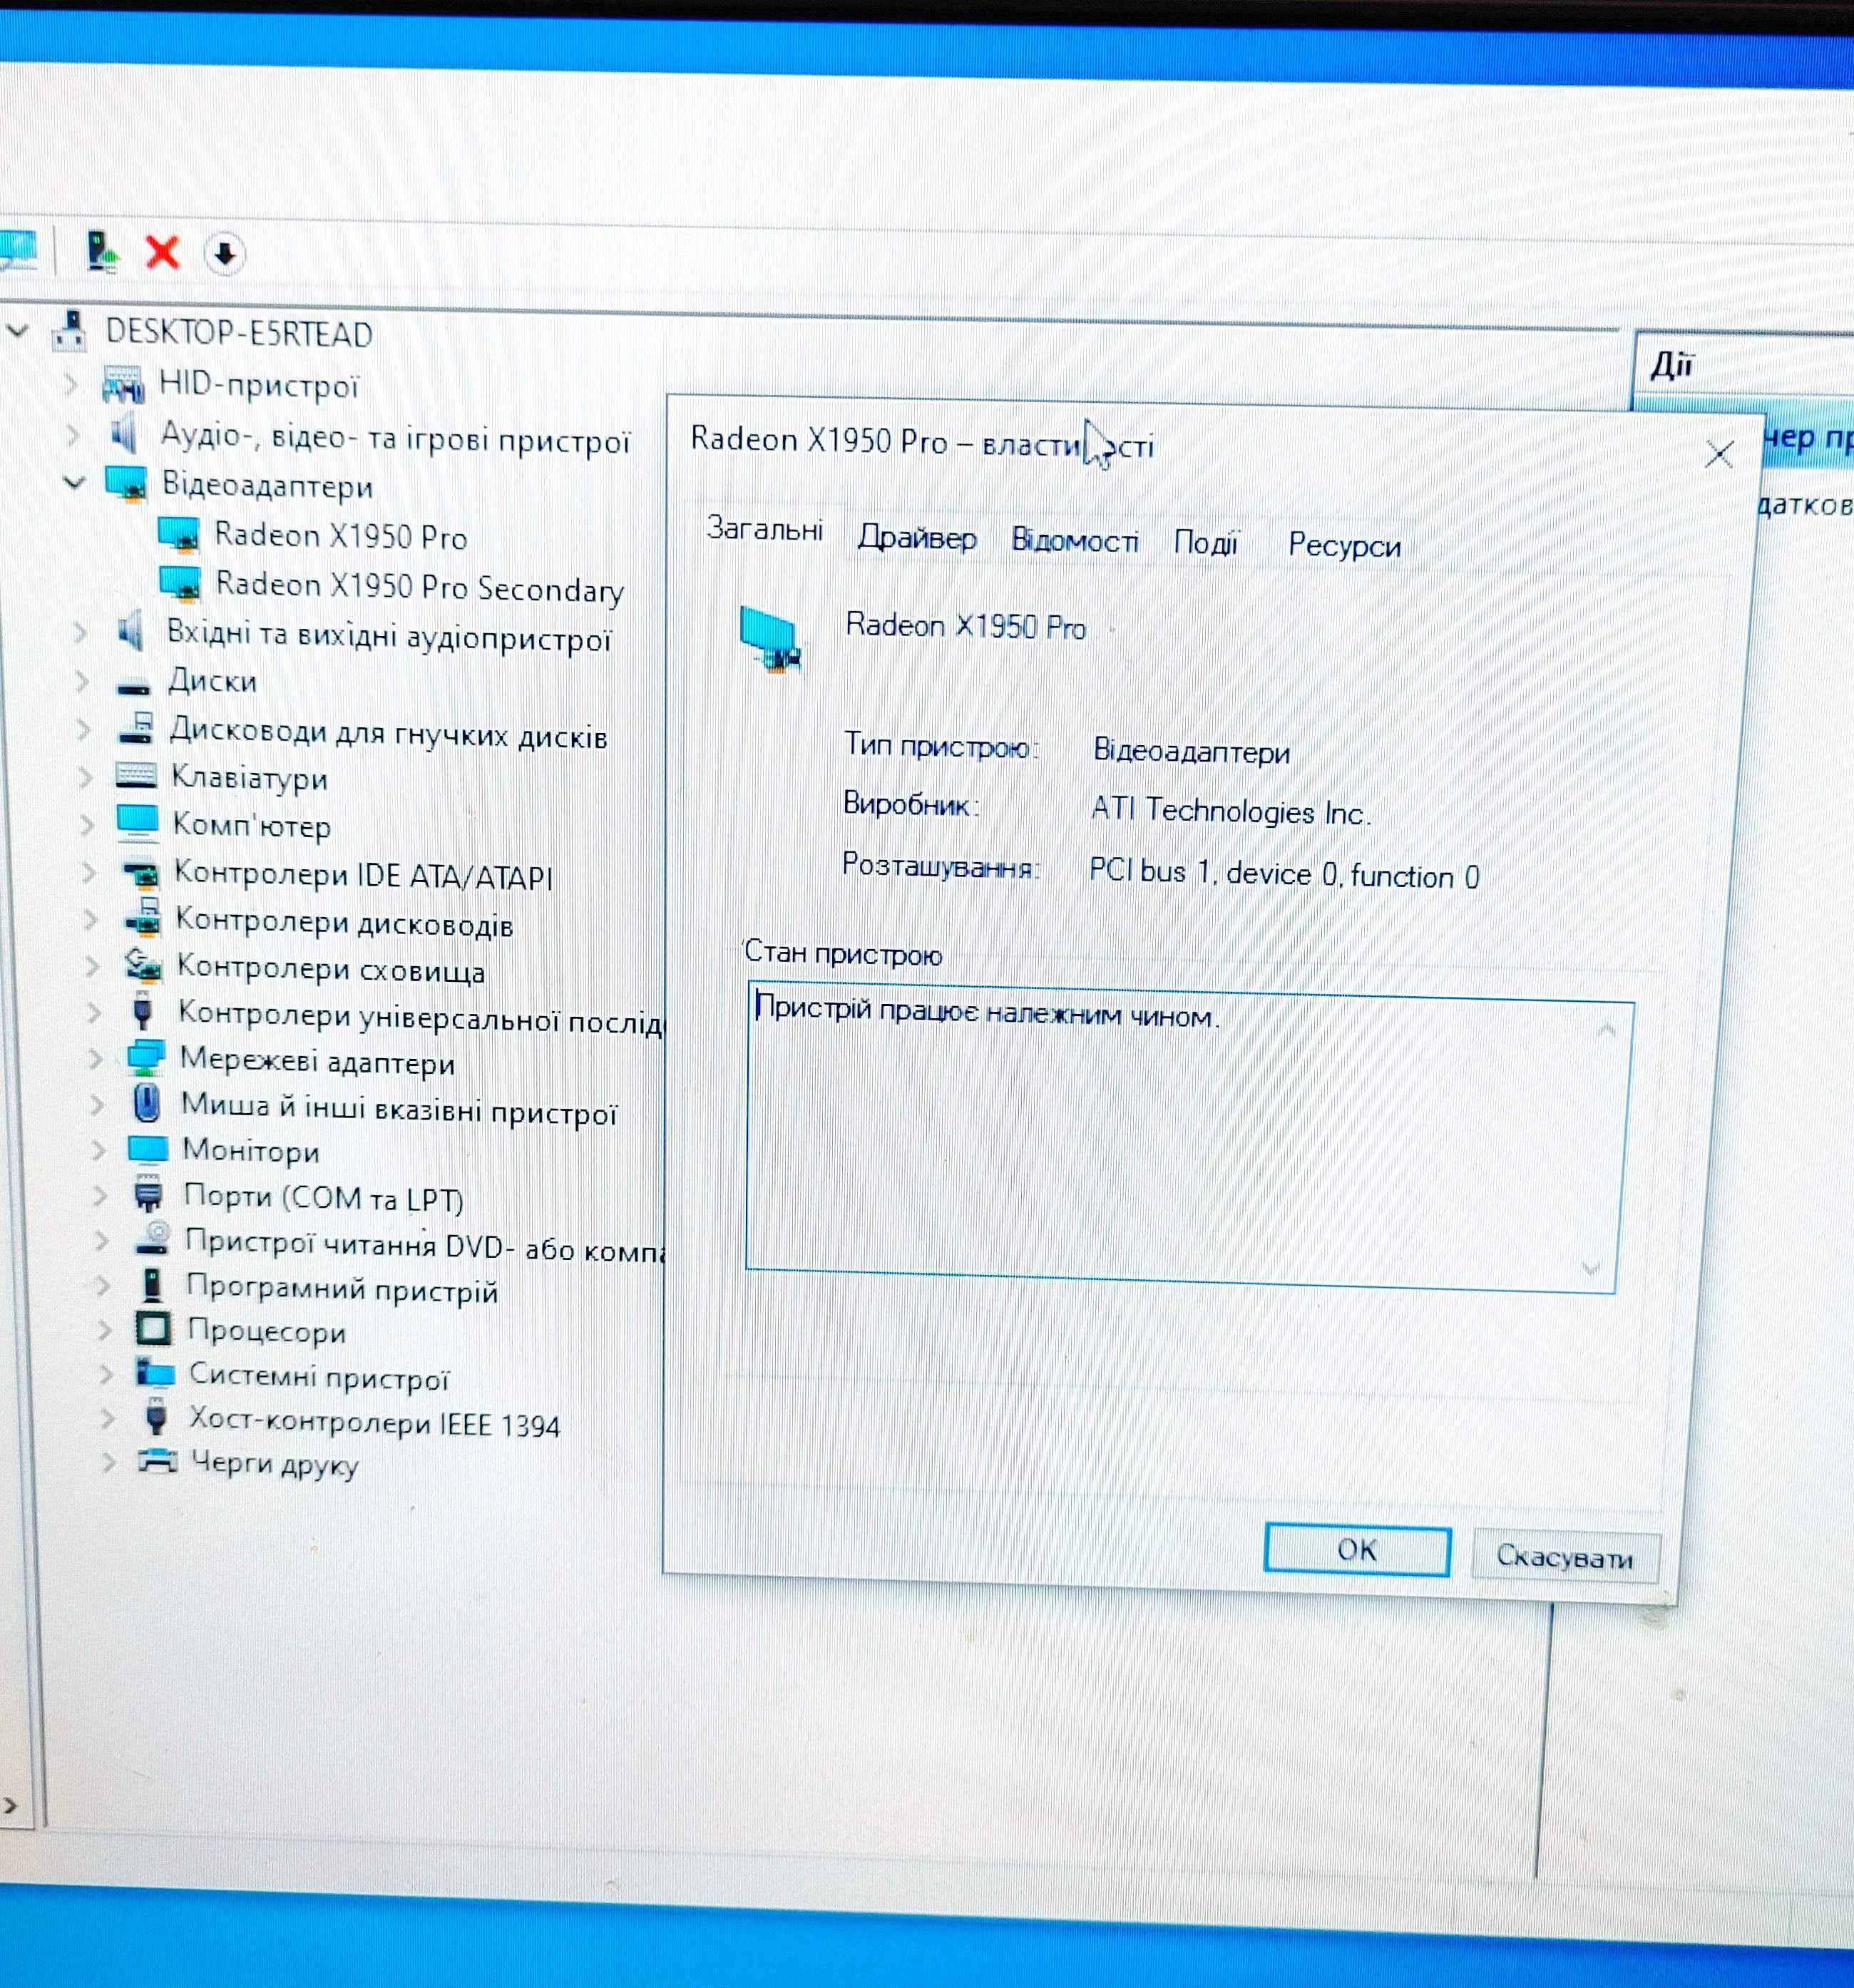
Task: Click the Монітори icon
Action: 148,1150
